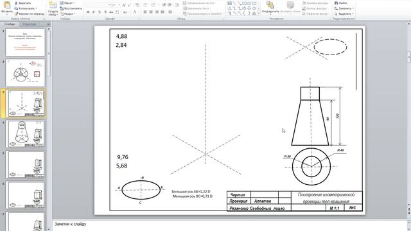Viewport: 411px width, 231px height.
Task: Open slide 2 thumbnail
Action: click(25, 73)
